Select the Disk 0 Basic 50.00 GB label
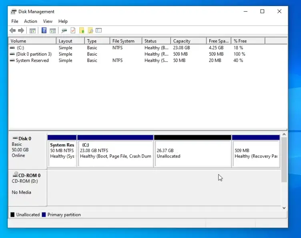Viewport: 301px width, 238px height. click(x=28, y=151)
